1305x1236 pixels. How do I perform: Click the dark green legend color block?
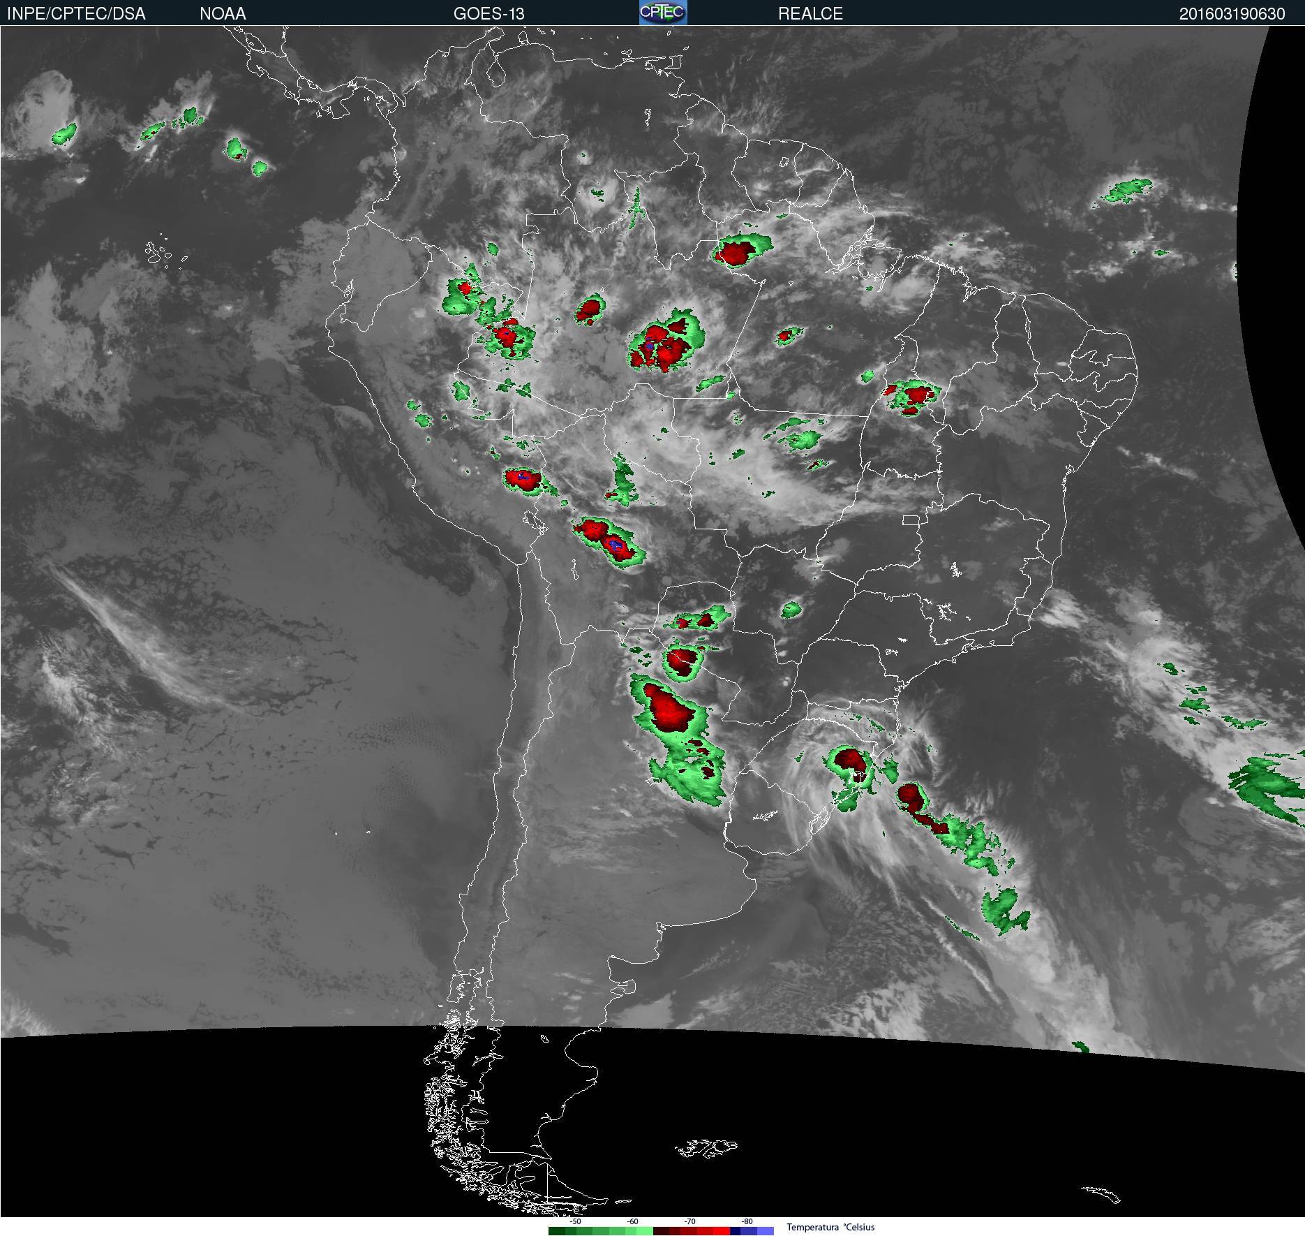point(557,1231)
